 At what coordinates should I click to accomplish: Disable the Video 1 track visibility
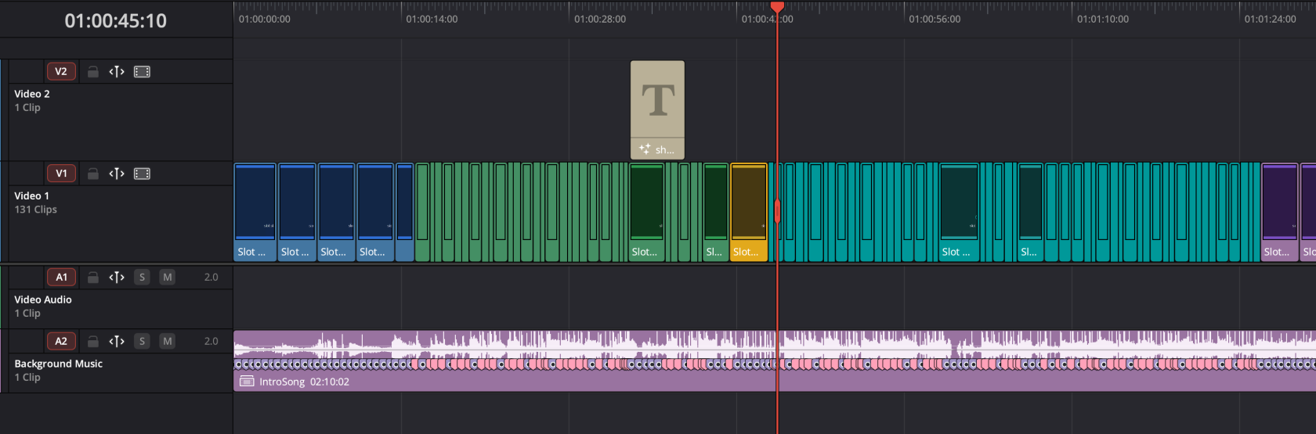point(142,174)
